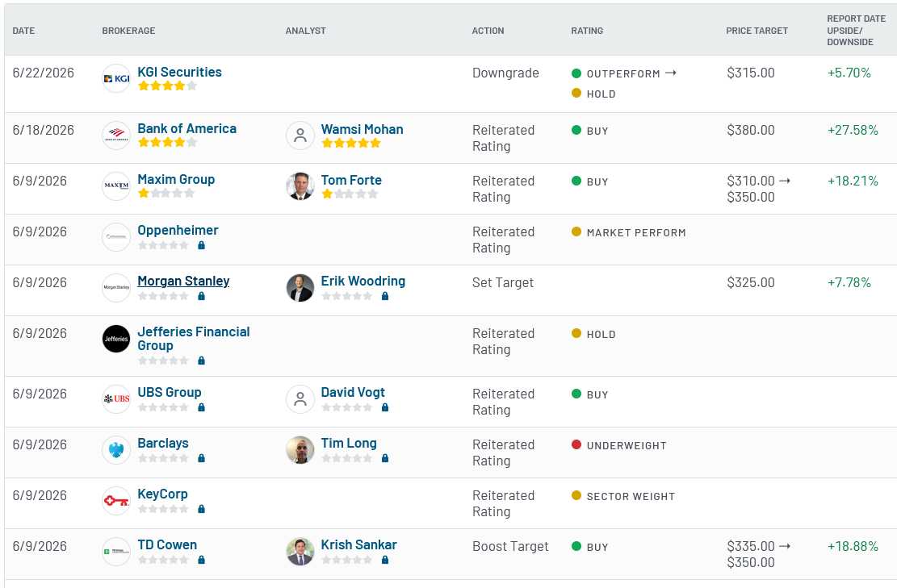Viewport: 897px width, 588px height.
Task: Click the ANALYST column header
Action: [x=305, y=31]
